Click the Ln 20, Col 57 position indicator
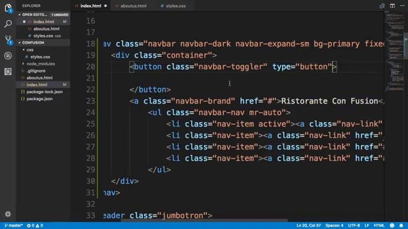The height and width of the screenshot is (229, 408). point(309,225)
